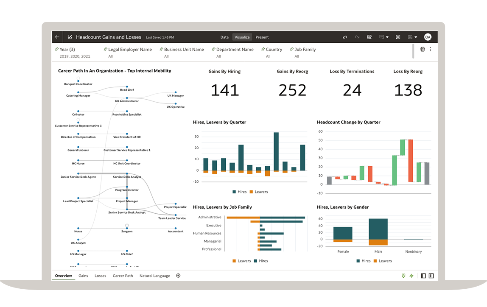The height and width of the screenshot is (307, 487).
Task: Click the redo arrow icon
Action: click(357, 37)
